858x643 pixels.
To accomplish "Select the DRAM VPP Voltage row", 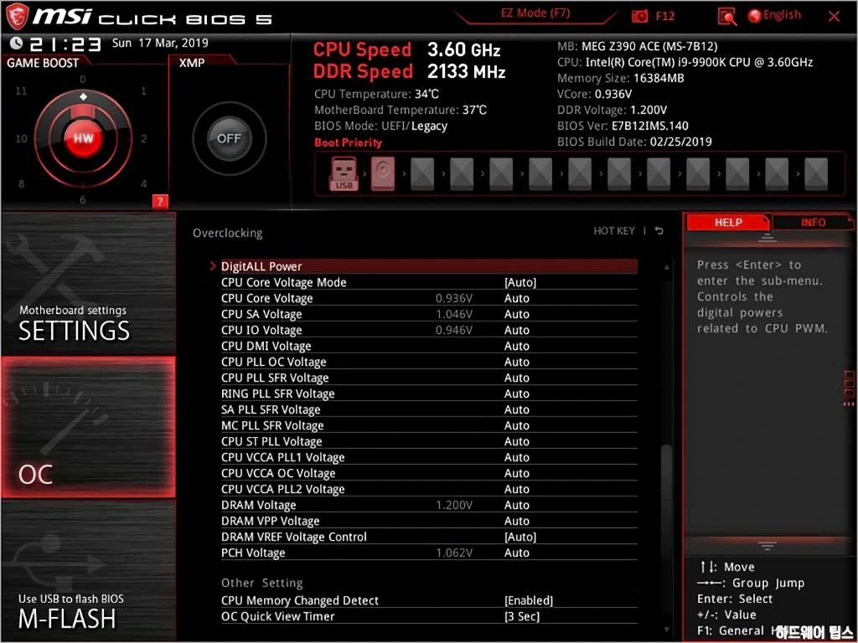I will [x=429, y=521].
